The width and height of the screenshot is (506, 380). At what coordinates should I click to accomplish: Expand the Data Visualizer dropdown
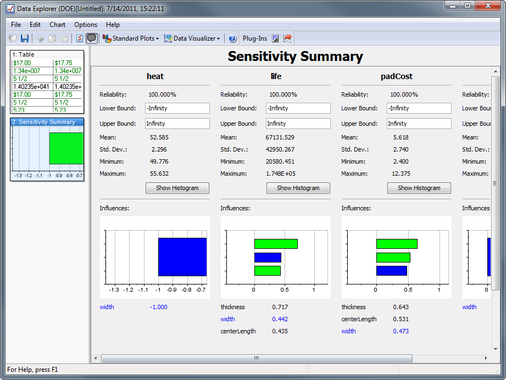(192, 38)
